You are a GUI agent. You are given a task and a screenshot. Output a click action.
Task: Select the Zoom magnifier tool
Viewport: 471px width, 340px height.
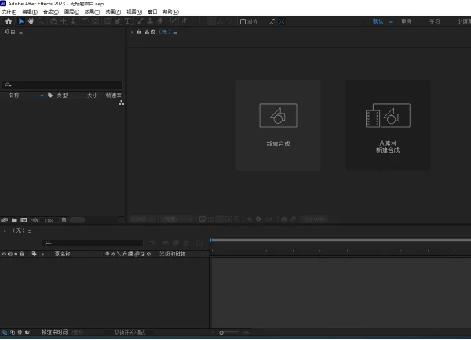[x=41, y=21]
